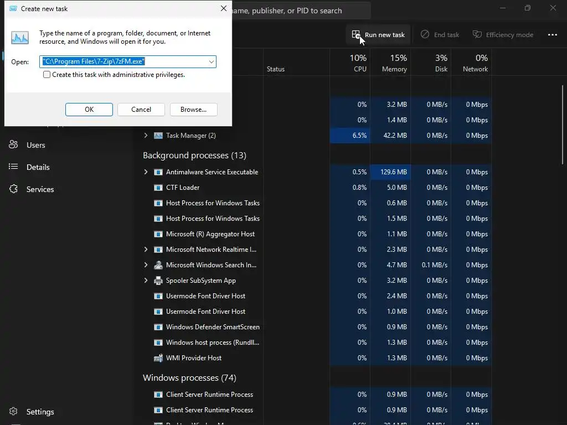Click WMI Provider Host icon
The image size is (567, 425).
(158, 358)
